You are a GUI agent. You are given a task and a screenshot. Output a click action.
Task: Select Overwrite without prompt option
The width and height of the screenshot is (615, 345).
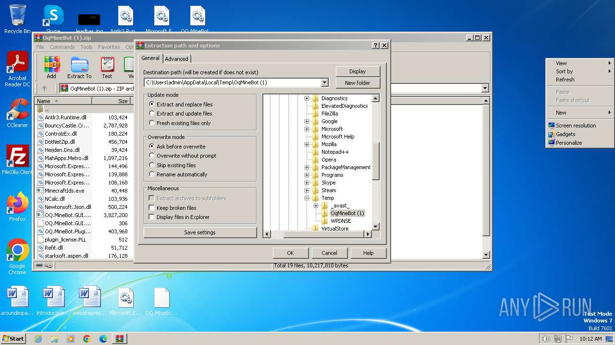tap(183, 156)
